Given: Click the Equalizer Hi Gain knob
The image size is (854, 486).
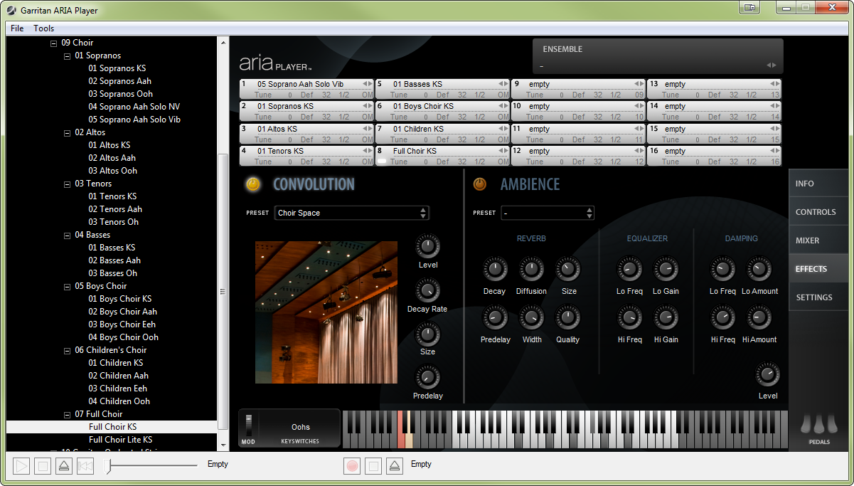Looking at the screenshot, I should pyautogui.click(x=666, y=317).
